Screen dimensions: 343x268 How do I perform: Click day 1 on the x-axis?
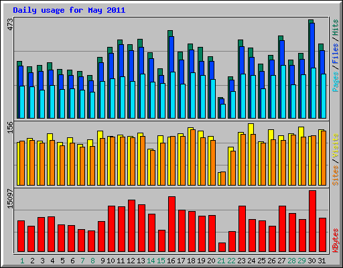[22, 261]
